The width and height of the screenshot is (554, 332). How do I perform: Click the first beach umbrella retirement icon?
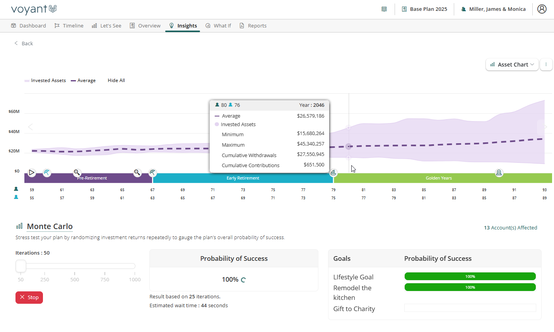point(47,173)
